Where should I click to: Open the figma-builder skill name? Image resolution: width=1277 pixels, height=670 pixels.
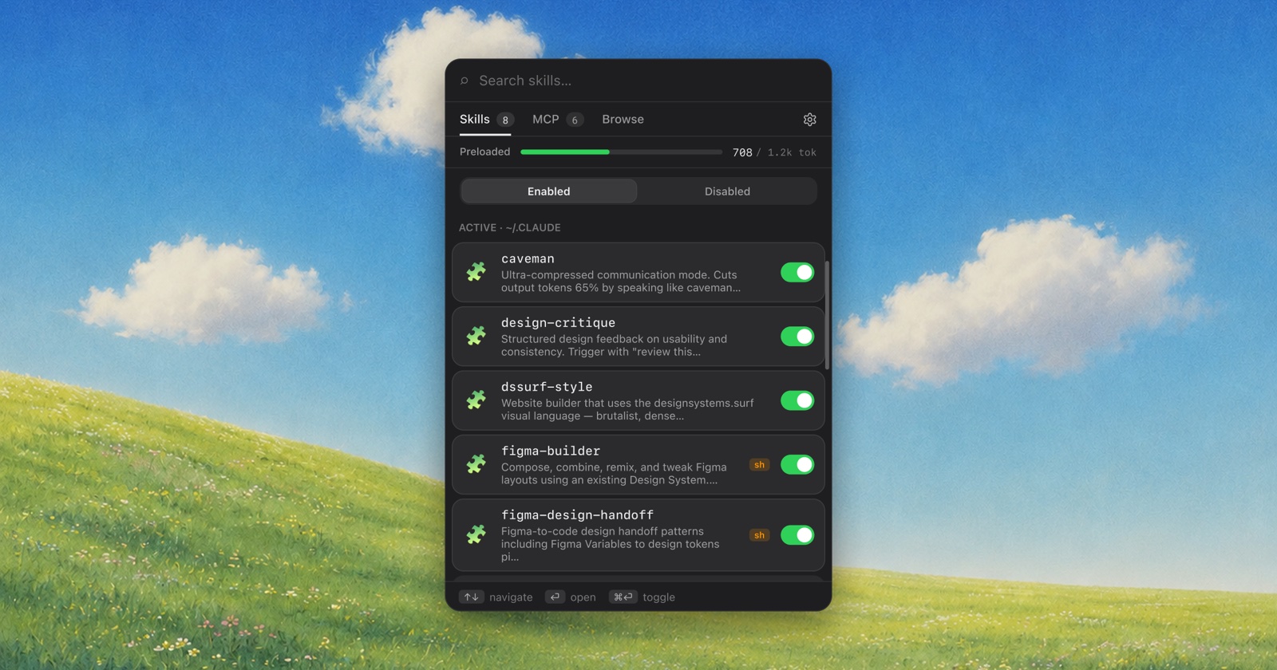[x=551, y=451]
